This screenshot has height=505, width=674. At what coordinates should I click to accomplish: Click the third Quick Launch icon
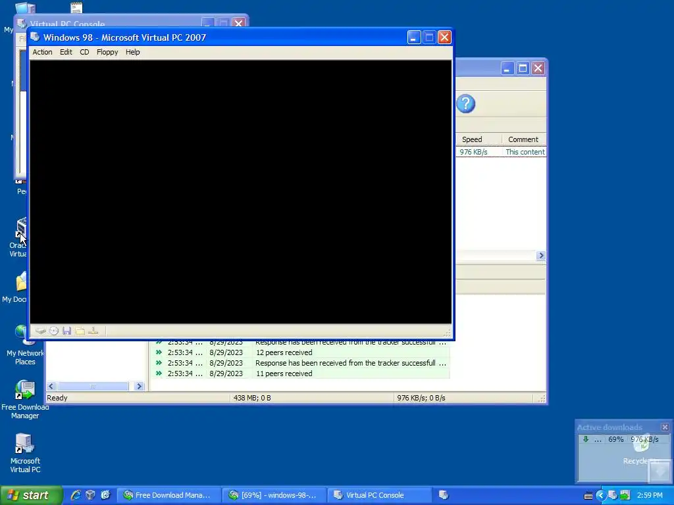(105, 495)
